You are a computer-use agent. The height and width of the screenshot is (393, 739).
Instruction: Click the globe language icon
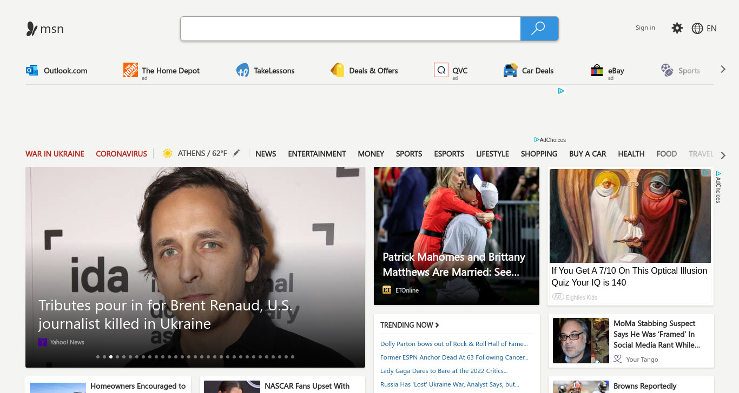(697, 29)
